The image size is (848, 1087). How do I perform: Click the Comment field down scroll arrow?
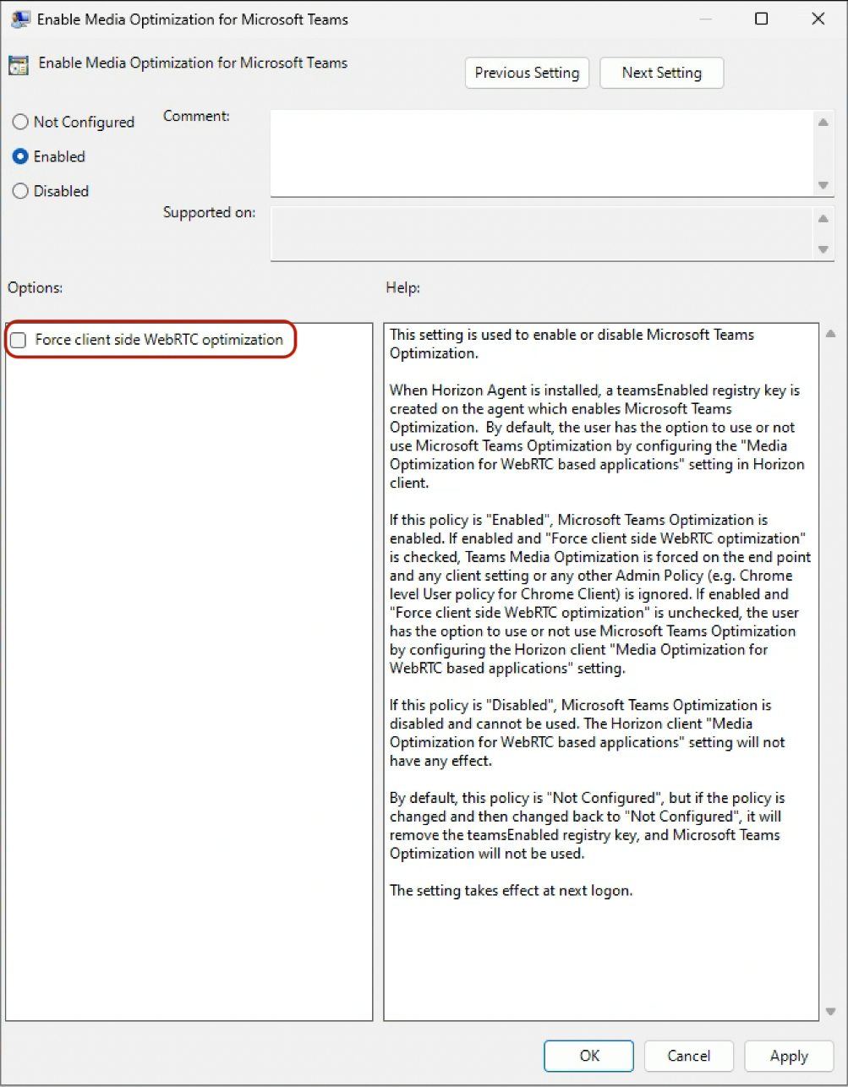[x=822, y=185]
